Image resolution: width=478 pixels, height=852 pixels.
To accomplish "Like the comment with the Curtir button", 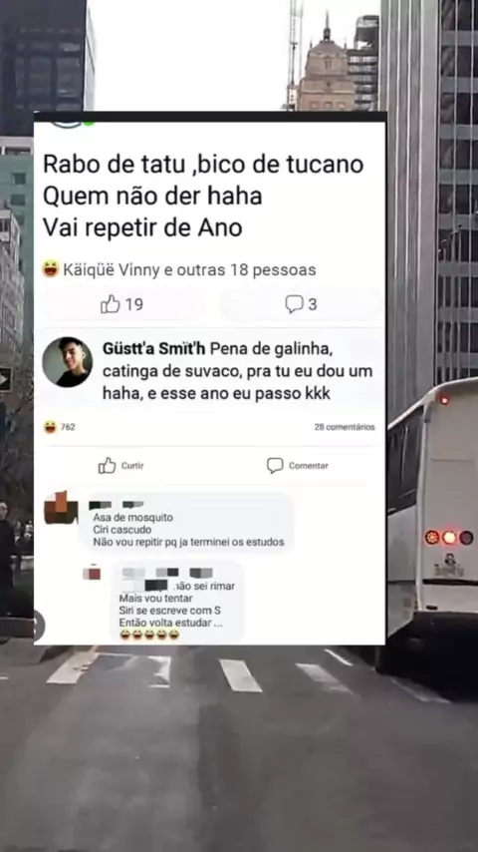I will pyautogui.click(x=120, y=466).
